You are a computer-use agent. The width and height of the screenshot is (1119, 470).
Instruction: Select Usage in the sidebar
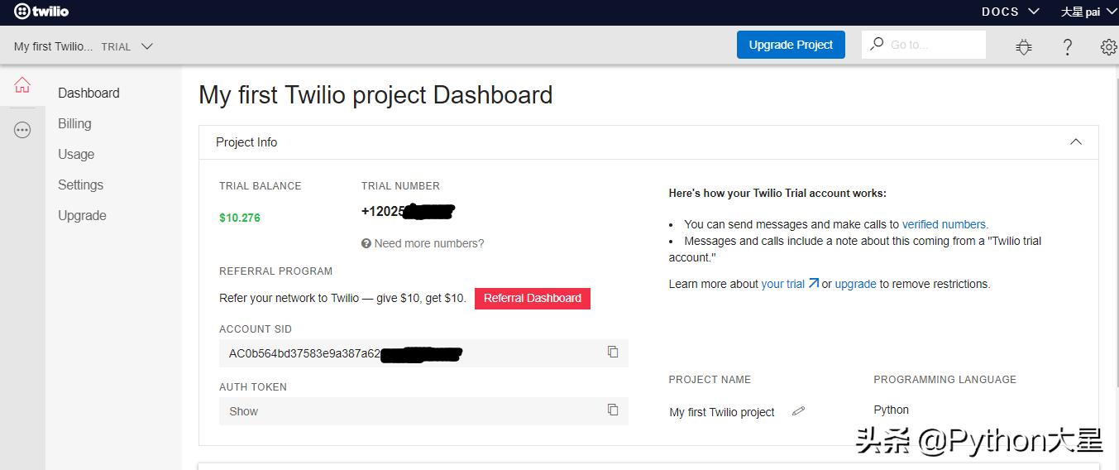pos(76,154)
